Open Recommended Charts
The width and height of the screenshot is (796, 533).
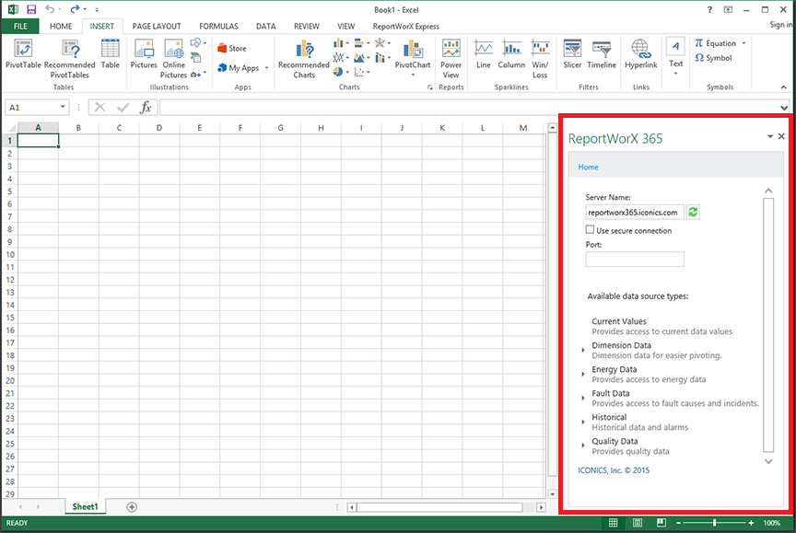point(304,59)
